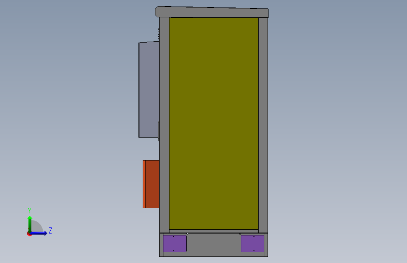Image resolution: width=407 pixels, height=263 pixels.
Task: Select the blue-grey box attached to cabinet
Action: pyautogui.click(x=149, y=89)
